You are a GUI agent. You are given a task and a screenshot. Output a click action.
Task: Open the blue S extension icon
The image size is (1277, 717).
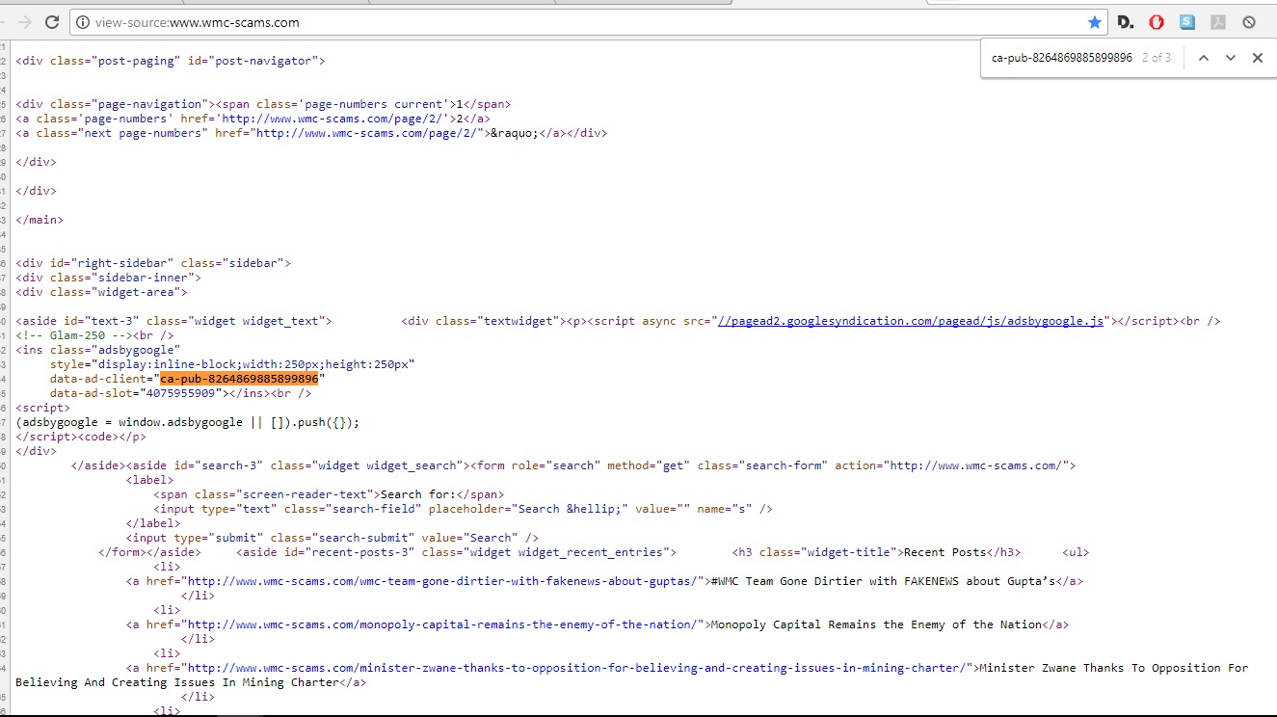(x=1187, y=22)
